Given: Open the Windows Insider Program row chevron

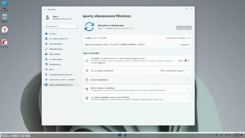Looking at the screenshot, I should pos(188,98).
